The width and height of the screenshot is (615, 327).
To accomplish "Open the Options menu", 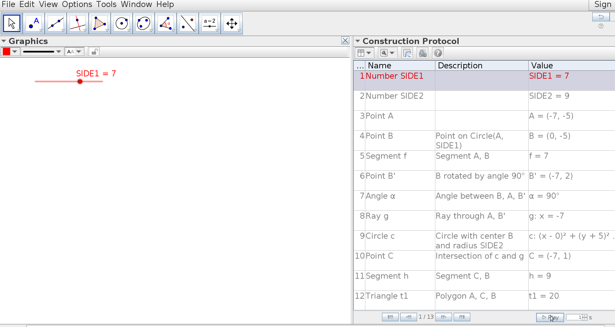I will point(77,4).
